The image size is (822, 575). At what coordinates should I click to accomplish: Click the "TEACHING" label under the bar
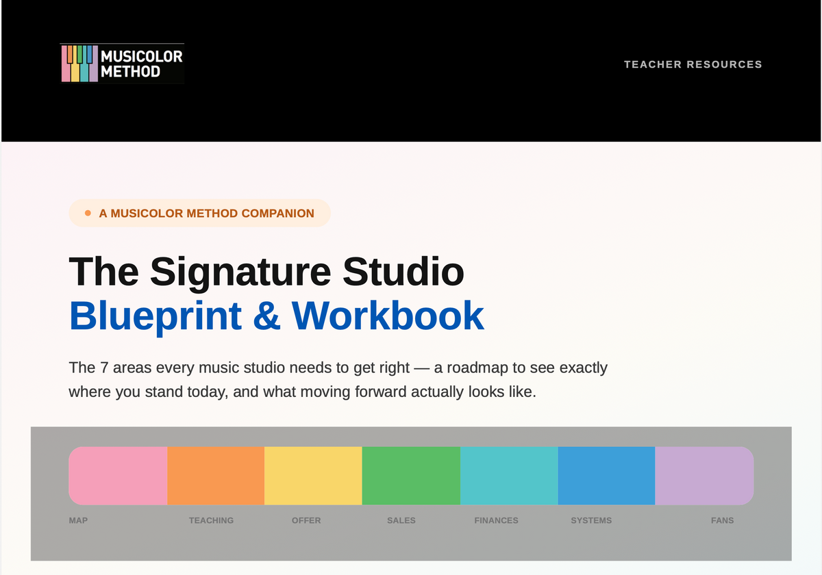click(211, 520)
